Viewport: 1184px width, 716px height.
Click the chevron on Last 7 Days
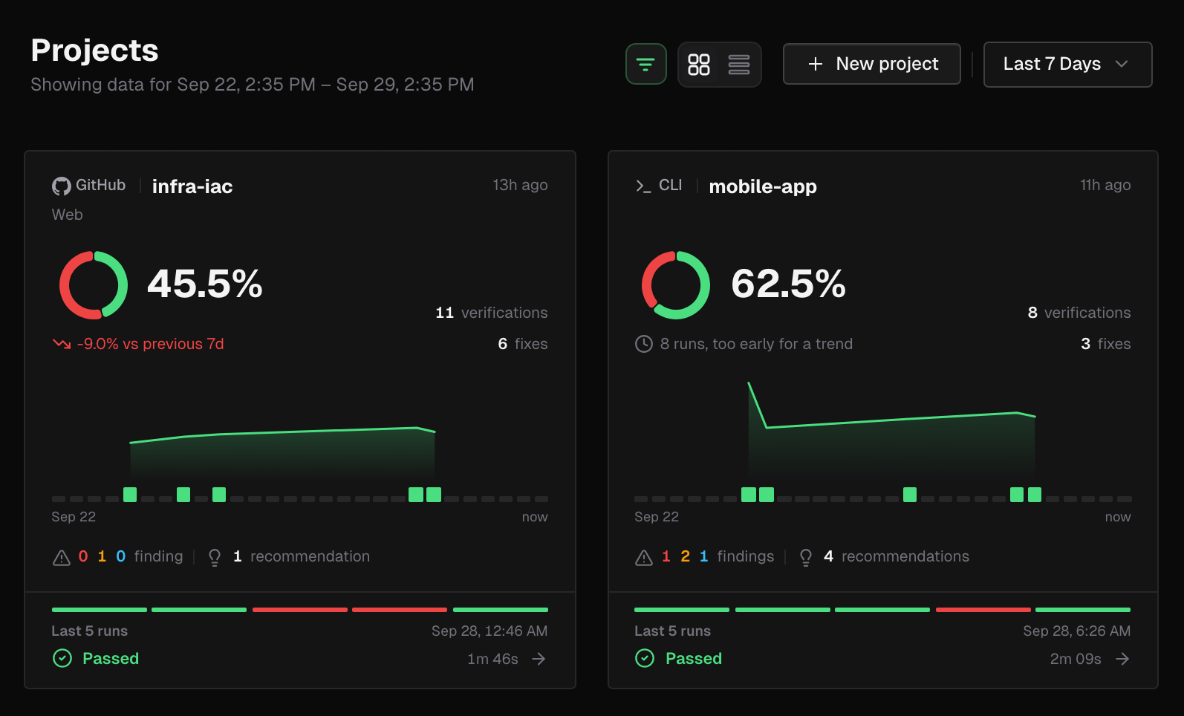tap(1122, 64)
